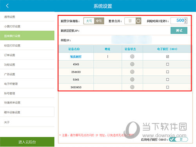Viewport: 196px width, 147px height.
Task: Click the 测试 button
Action: (x=179, y=31)
